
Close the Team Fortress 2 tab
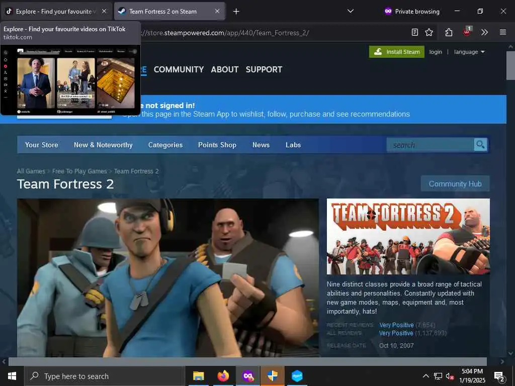(217, 11)
